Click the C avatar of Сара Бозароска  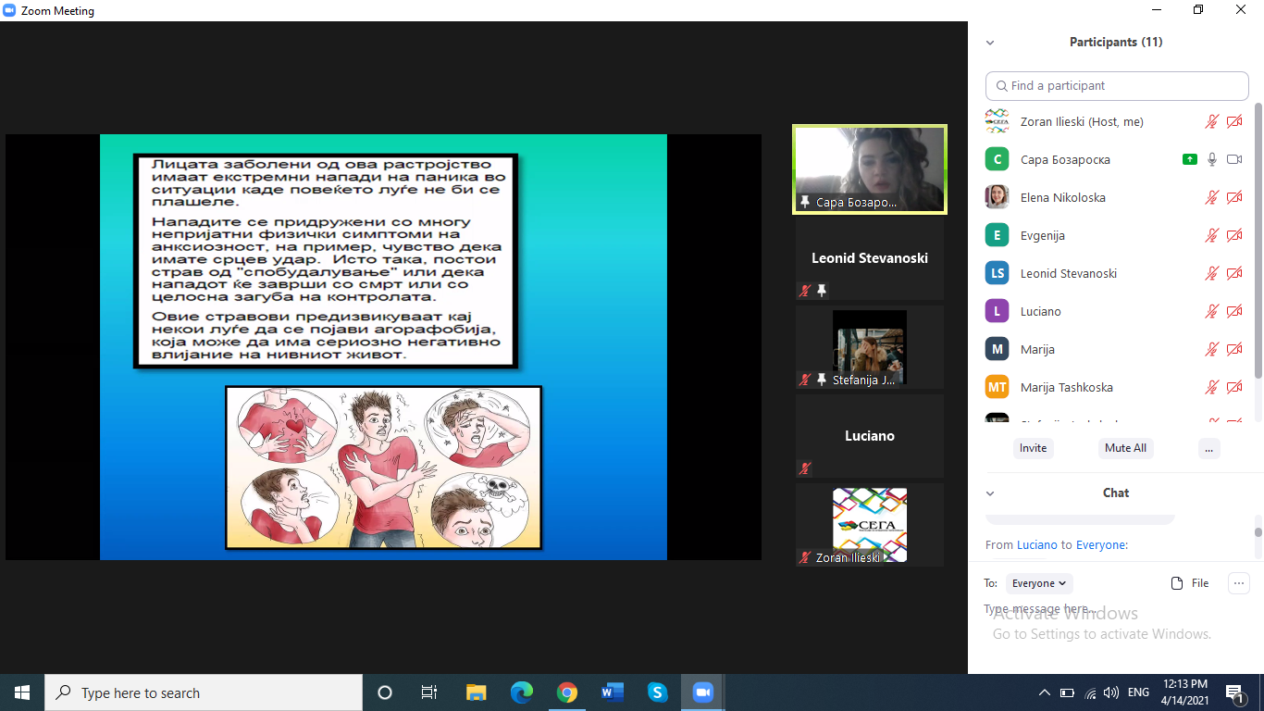click(997, 159)
